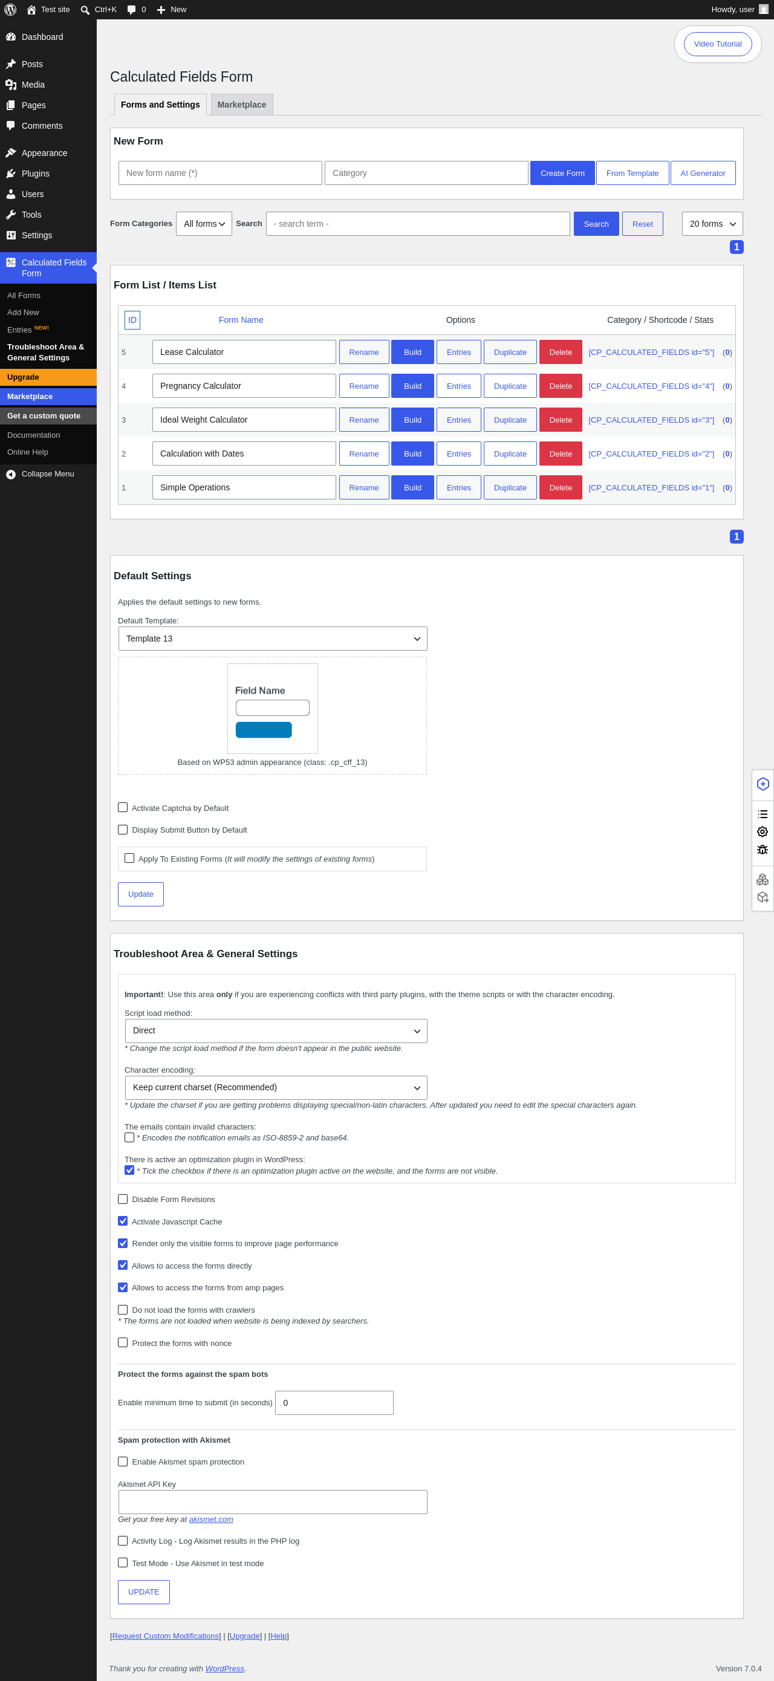Screen dimensions: 774x1681
Task: Uncheck Activate Javascript Cache
Action: coord(123,1221)
